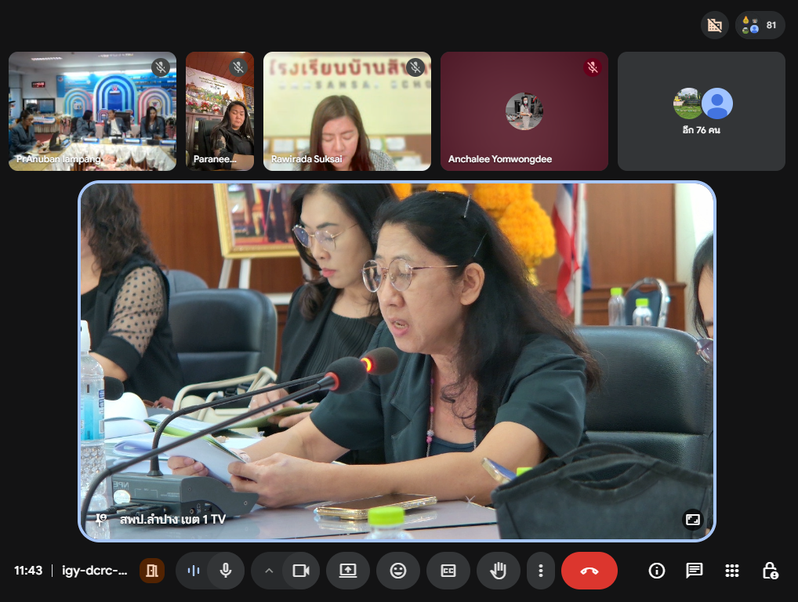Select the Rawirada Suksai video tile
This screenshot has width=798, height=602.
[x=347, y=111]
